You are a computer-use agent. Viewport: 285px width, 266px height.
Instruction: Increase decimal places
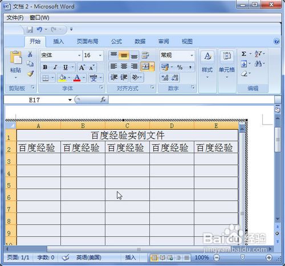click(x=165, y=78)
